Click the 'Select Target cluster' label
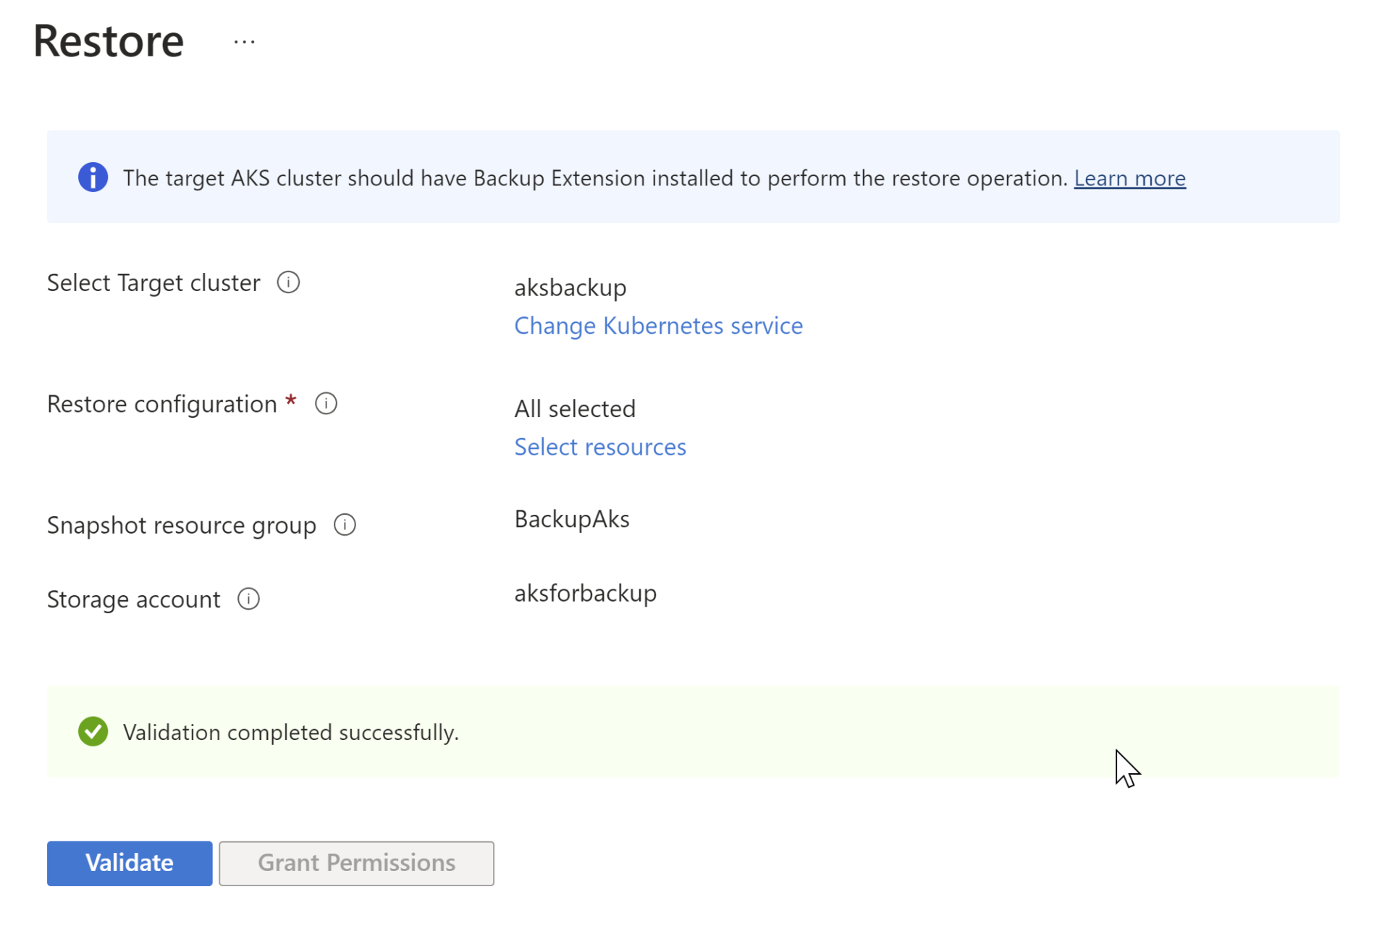 (x=153, y=282)
